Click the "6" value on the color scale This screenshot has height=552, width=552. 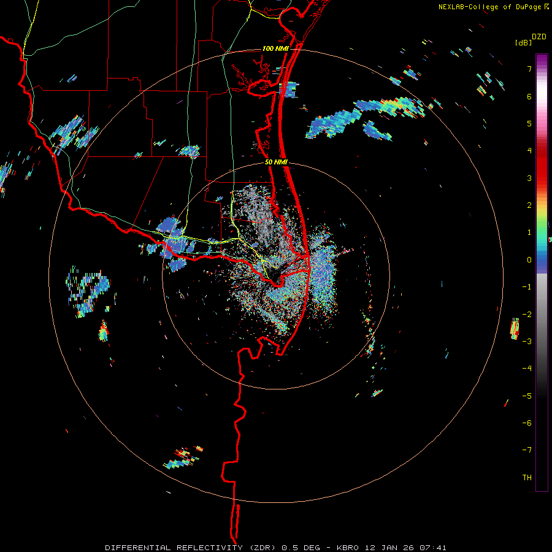[x=529, y=96]
